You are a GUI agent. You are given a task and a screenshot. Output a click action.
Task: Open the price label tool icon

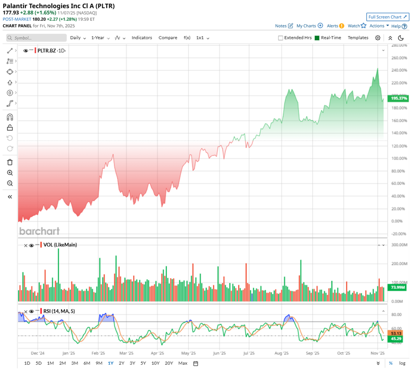(x=10, y=93)
